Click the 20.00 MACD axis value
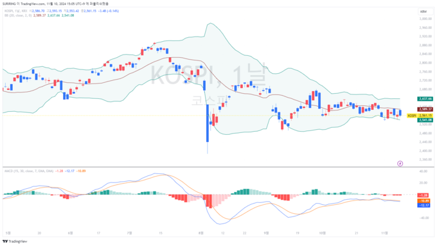The height and width of the screenshot is (246, 437). pyautogui.click(x=424, y=183)
